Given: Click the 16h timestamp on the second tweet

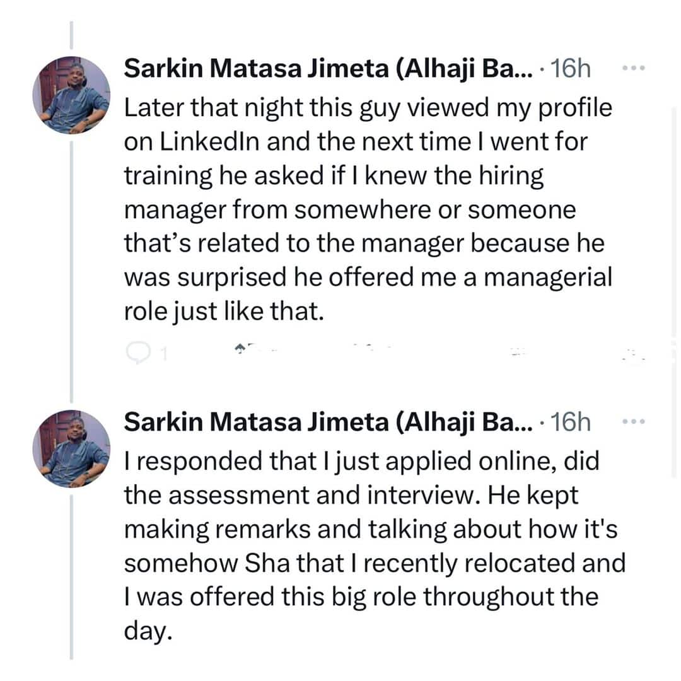Looking at the screenshot, I should click(x=571, y=422).
